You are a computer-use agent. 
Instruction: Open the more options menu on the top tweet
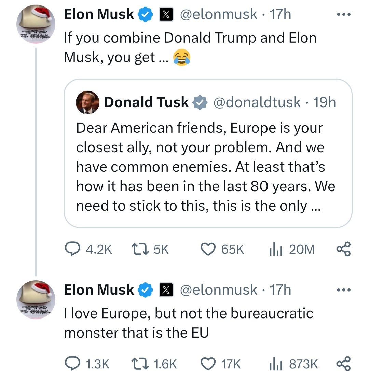pyautogui.click(x=344, y=14)
